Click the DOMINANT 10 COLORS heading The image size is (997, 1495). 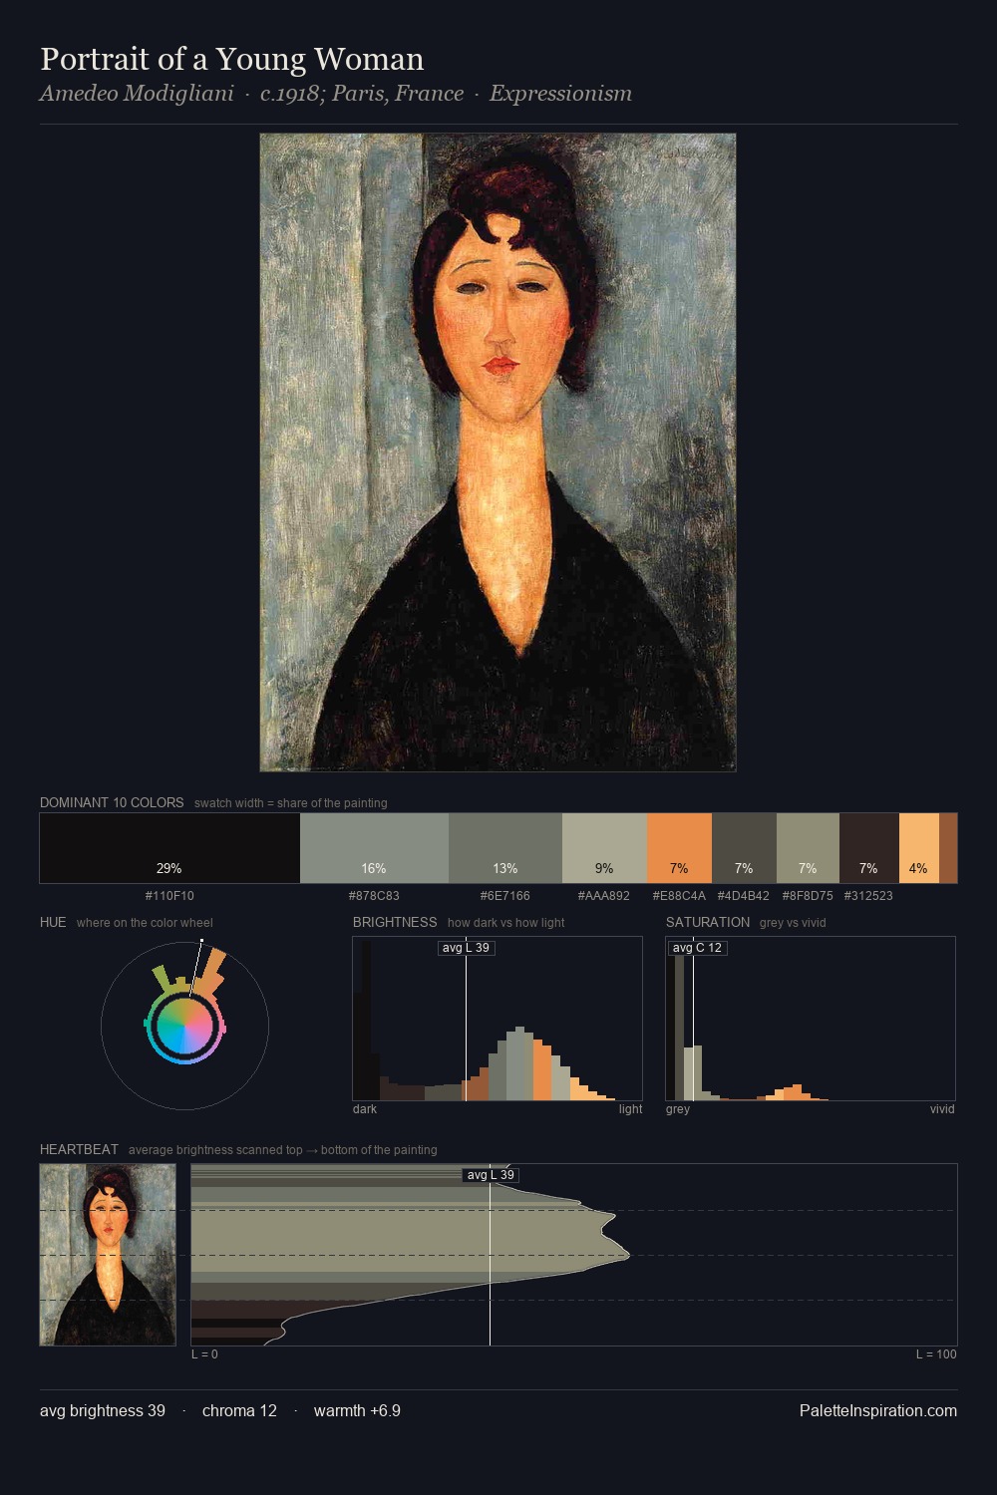pyautogui.click(x=112, y=802)
